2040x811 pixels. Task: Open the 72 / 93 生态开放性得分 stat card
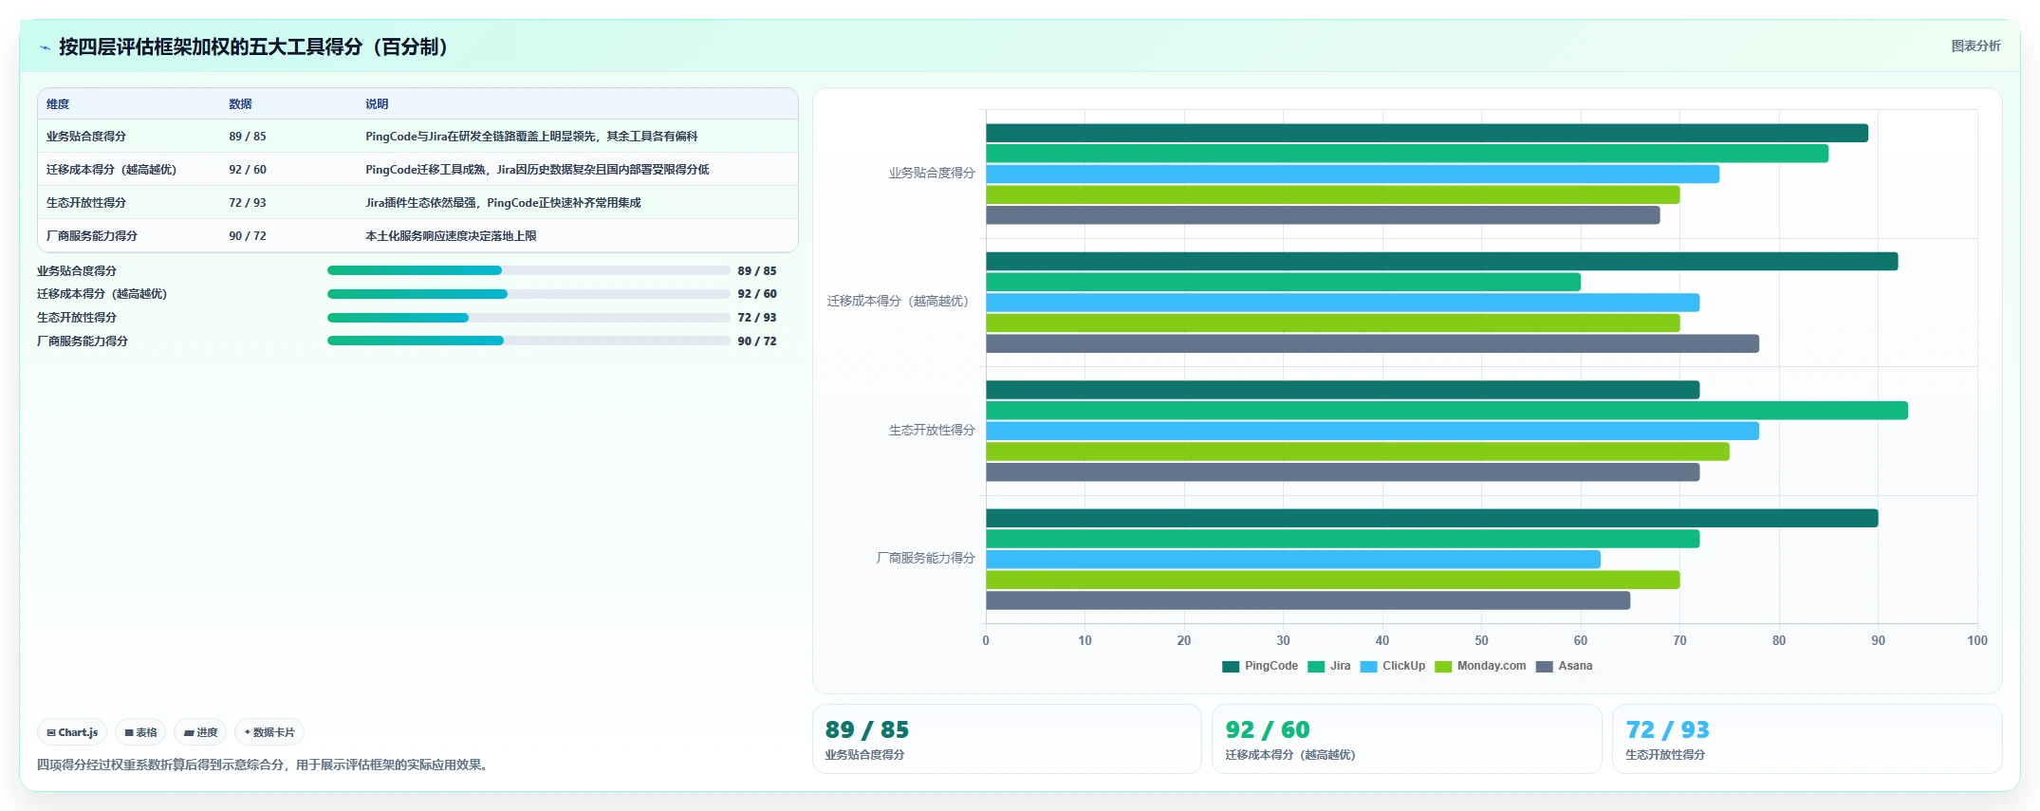click(1808, 739)
